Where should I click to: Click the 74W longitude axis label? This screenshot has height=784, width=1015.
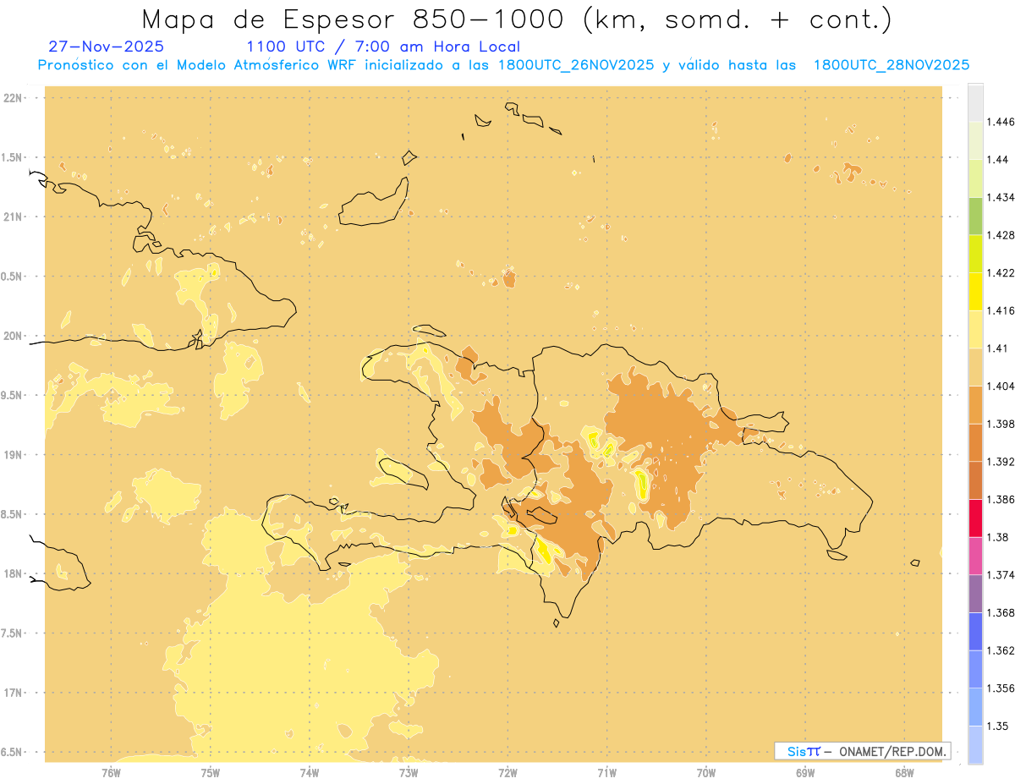(x=310, y=773)
